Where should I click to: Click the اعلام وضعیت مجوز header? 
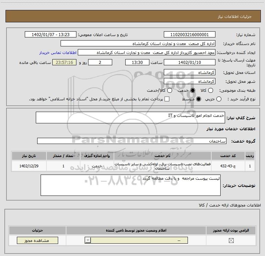click(x=136, y=230)
